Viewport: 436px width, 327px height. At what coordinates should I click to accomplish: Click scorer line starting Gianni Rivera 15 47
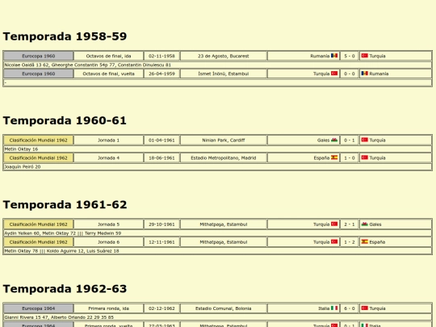coord(217,317)
